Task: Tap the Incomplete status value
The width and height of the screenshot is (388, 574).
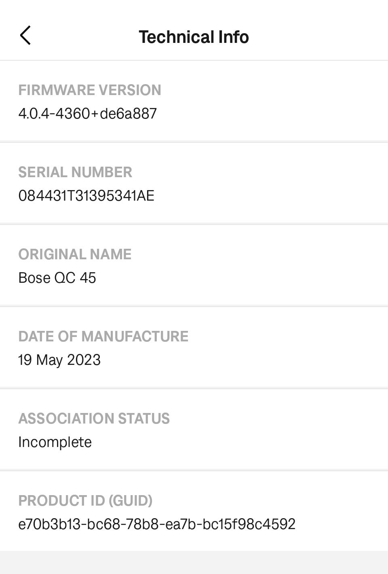Action: tap(55, 442)
